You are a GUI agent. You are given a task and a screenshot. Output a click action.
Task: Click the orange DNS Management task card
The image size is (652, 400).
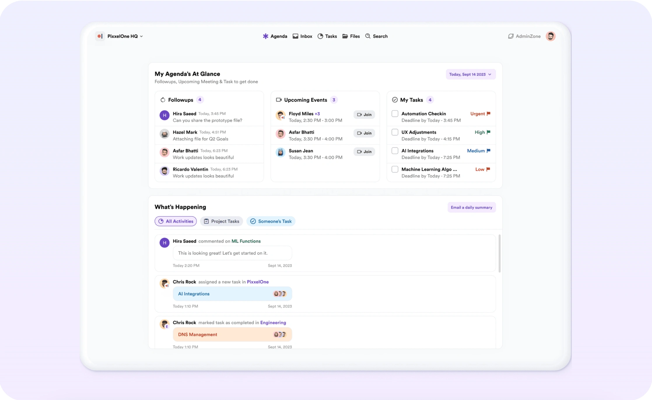[232, 334]
